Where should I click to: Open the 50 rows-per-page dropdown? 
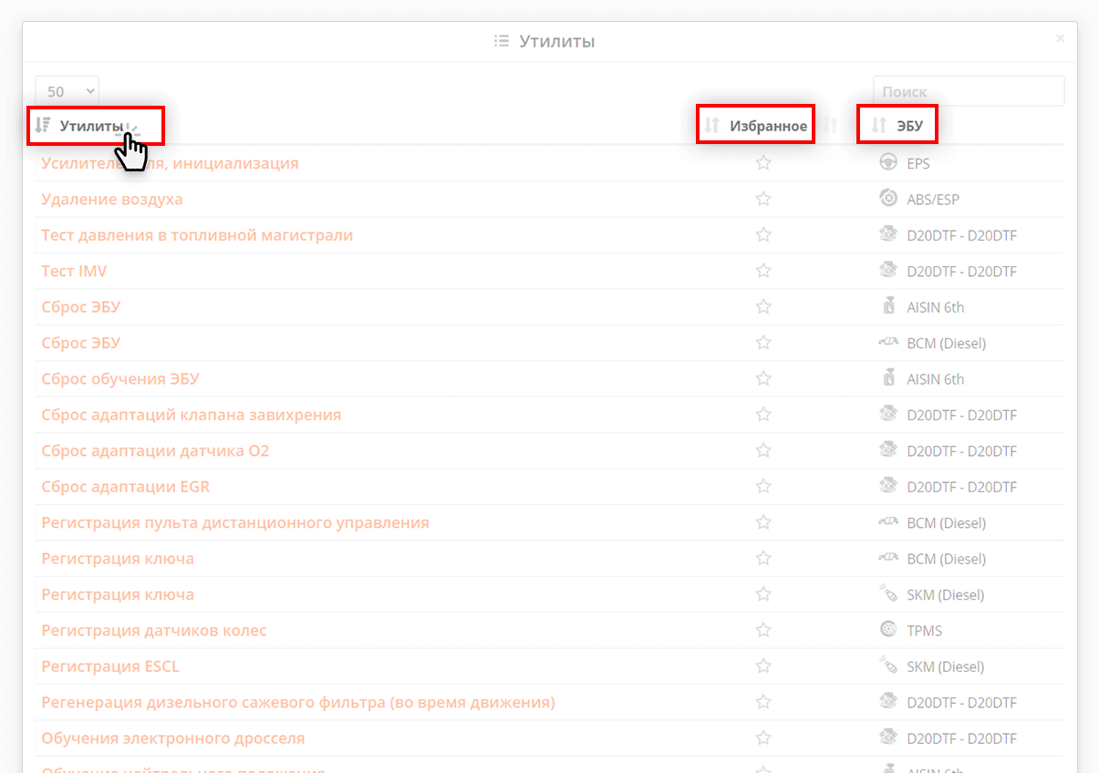(67, 91)
